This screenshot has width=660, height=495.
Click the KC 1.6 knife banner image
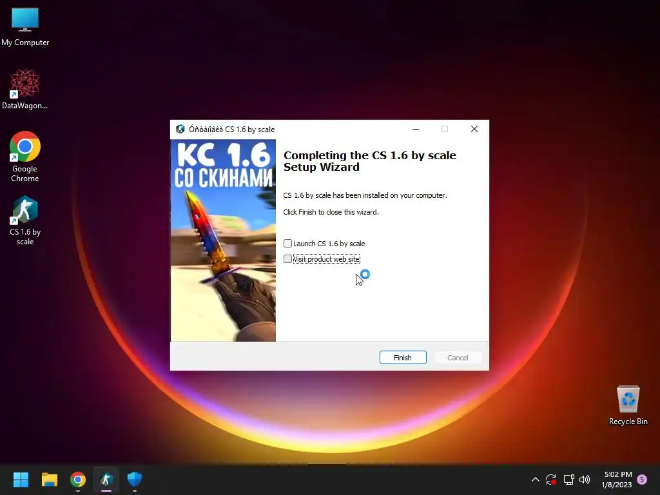pos(223,240)
